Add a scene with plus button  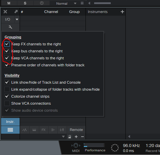coord(76,137)
